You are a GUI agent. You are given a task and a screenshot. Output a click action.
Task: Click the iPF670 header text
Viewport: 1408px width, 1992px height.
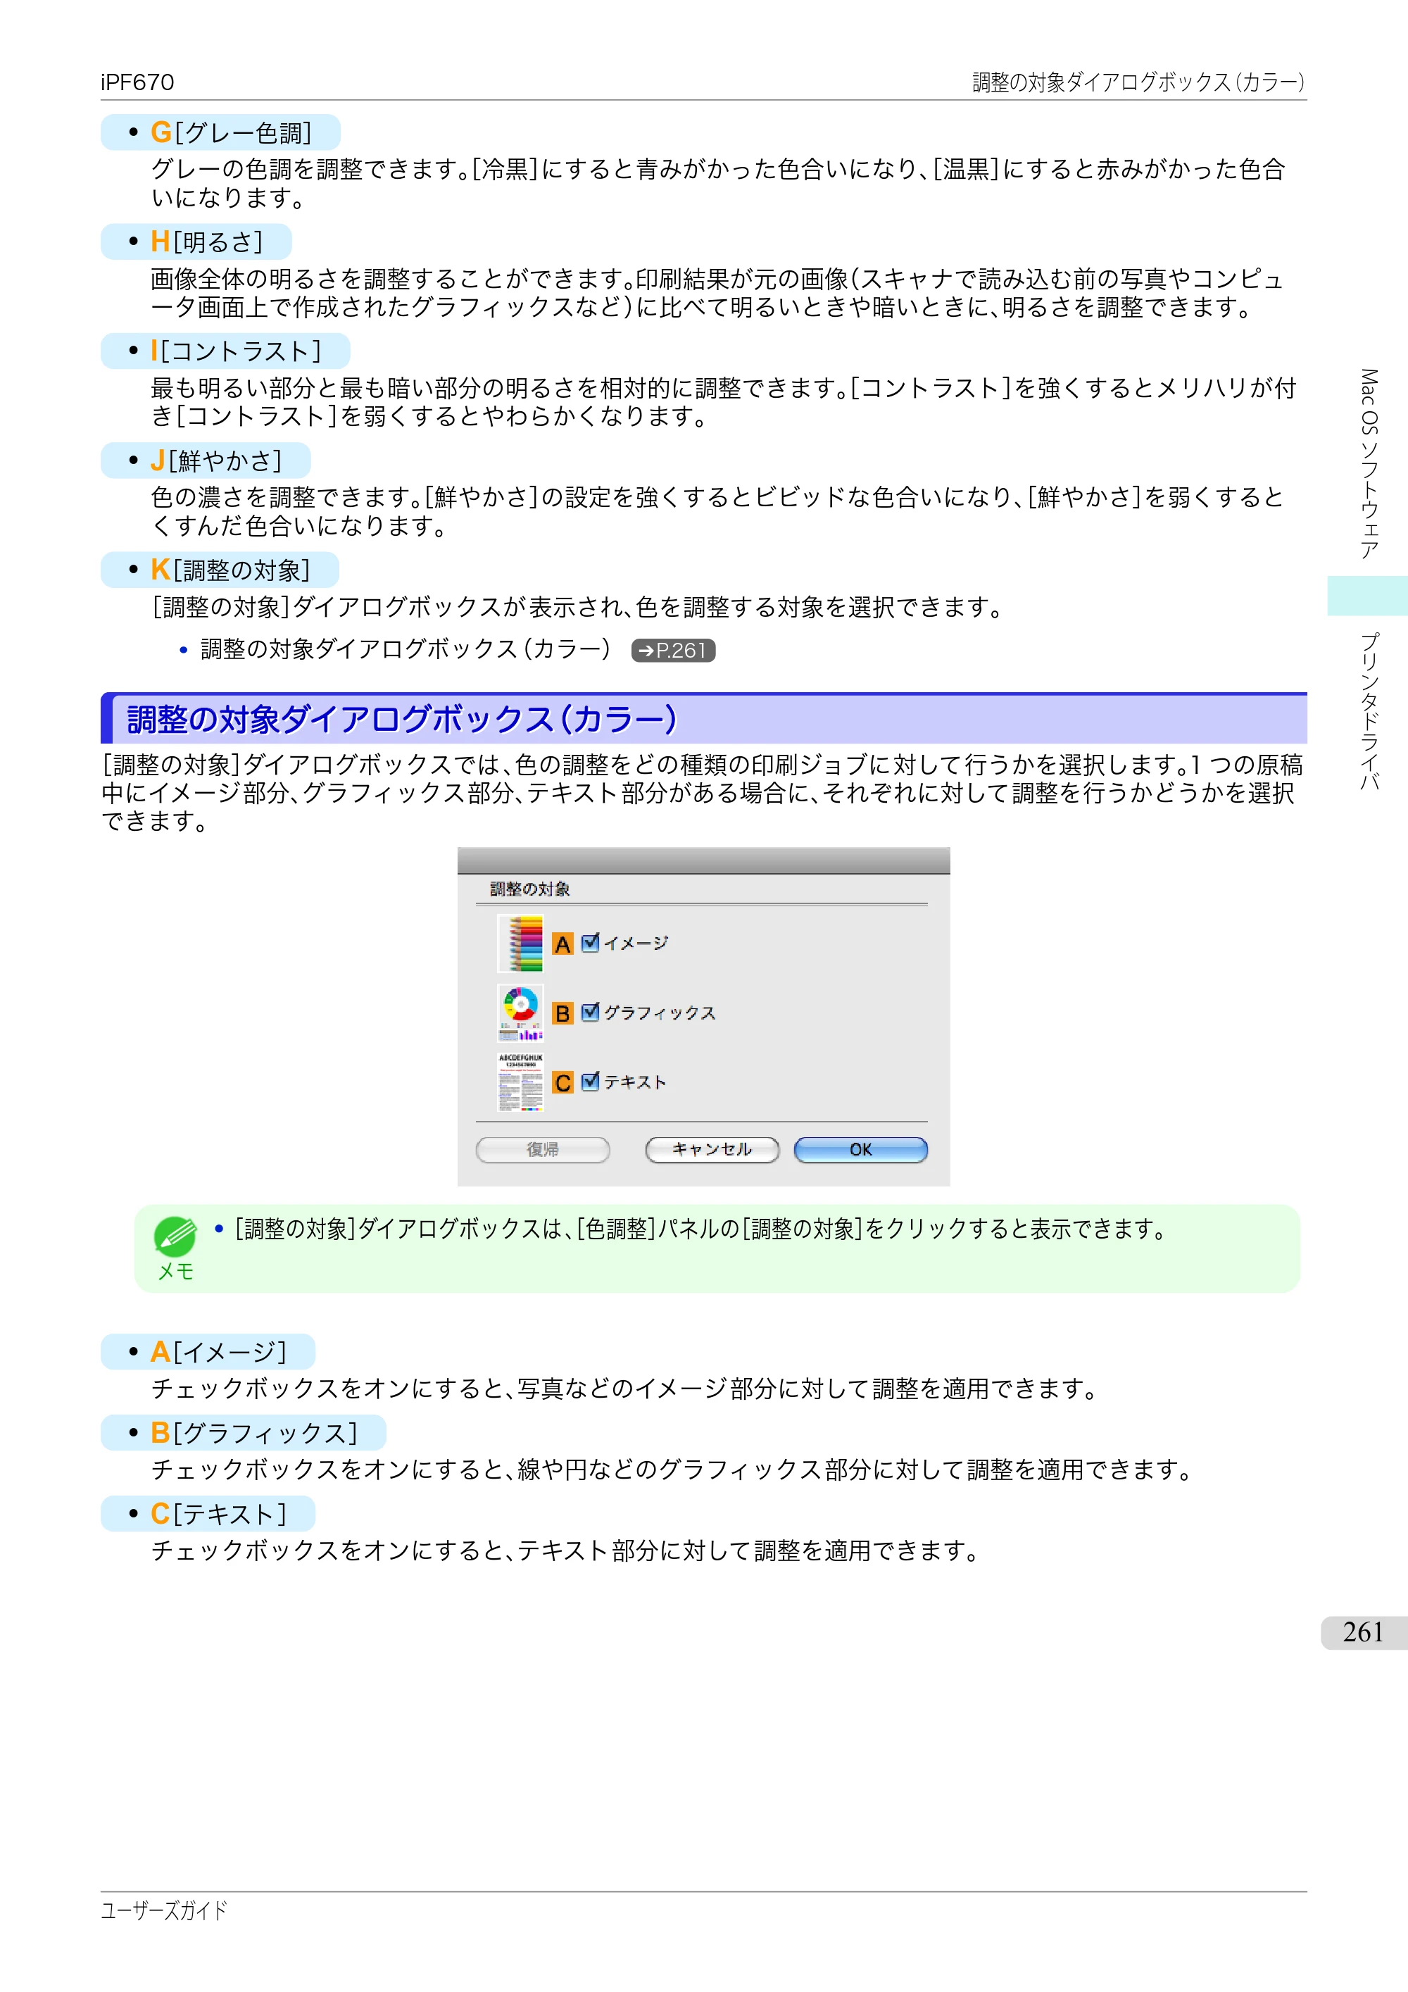point(137,82)
